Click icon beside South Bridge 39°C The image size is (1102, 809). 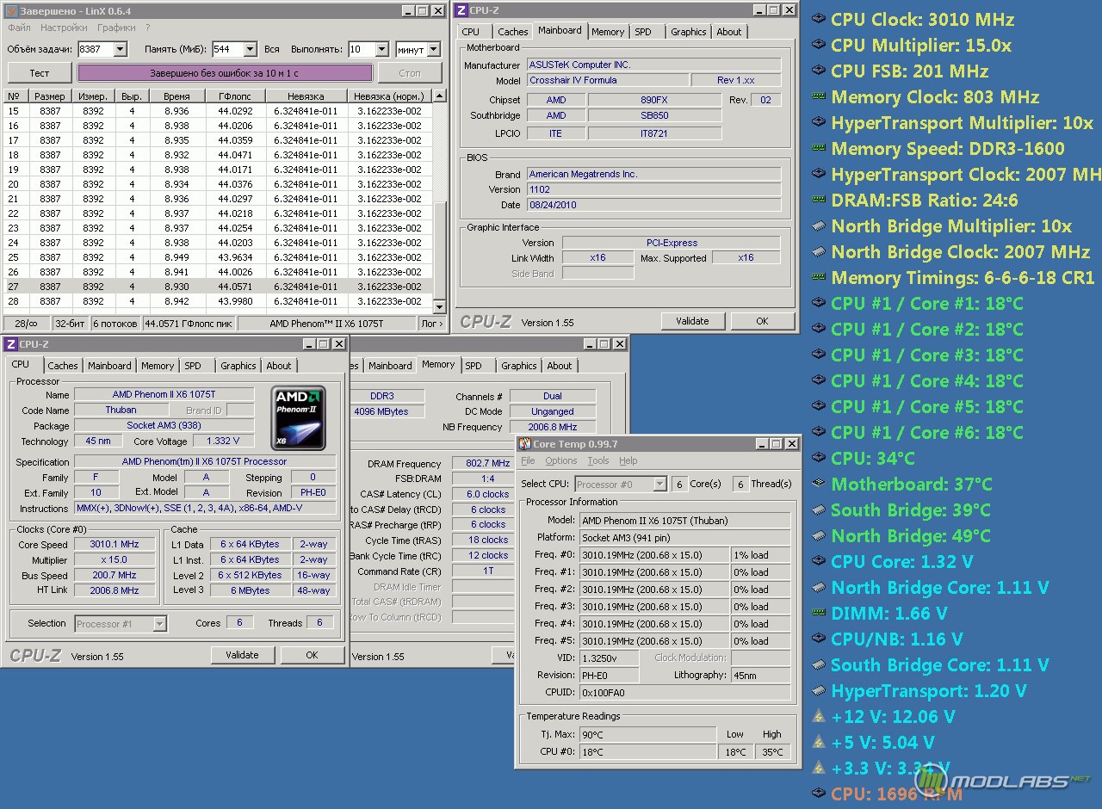coord(819,509)
